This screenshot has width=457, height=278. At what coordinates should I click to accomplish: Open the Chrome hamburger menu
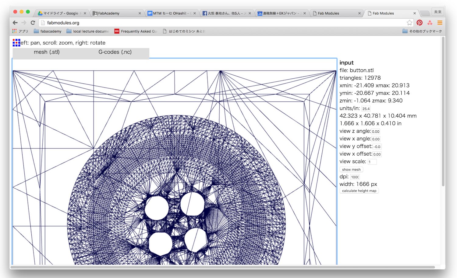click(x=440, y=22)
